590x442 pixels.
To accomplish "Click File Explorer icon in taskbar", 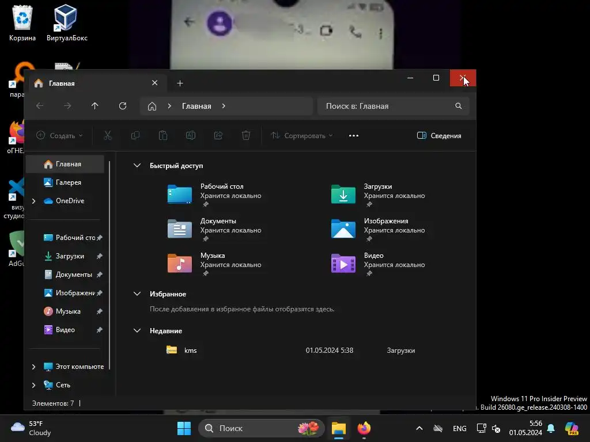I will click(x=339, y=428).
